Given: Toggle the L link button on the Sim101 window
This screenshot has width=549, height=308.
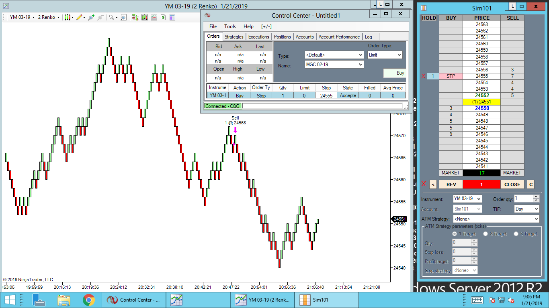Looking at the screenshot, I should click(x=512, y=6).
